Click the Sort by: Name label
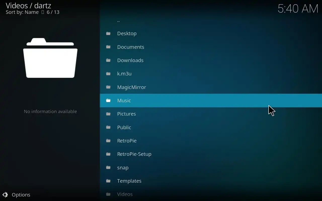Image resolution: width=322 pixels, height=201 pixels. tap(22, 12)
